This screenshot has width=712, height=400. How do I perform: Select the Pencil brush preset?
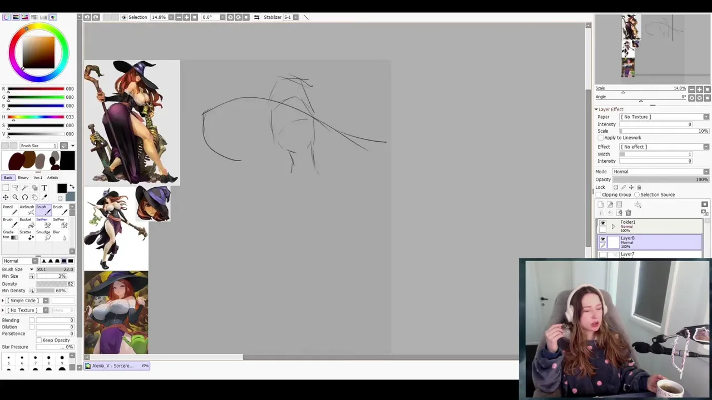tap(10, 209)
